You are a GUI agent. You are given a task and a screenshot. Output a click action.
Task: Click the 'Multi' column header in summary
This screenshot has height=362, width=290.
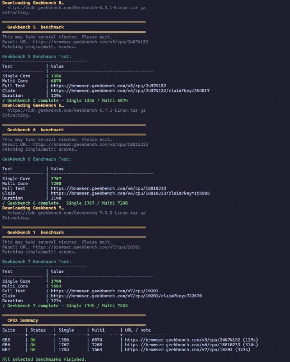[x=98, y=330]
